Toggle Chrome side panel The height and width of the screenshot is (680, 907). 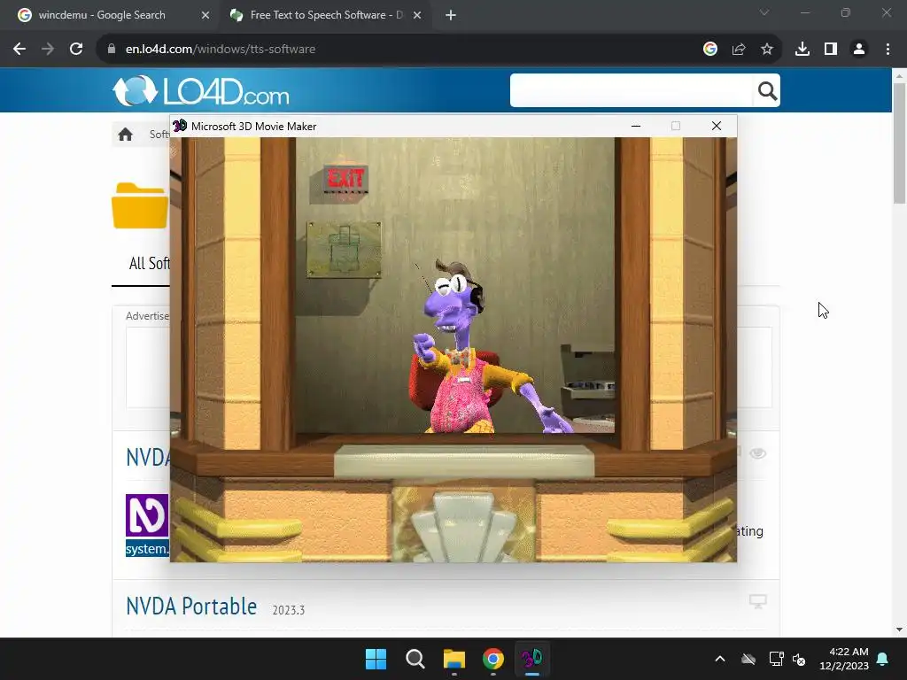831,50
